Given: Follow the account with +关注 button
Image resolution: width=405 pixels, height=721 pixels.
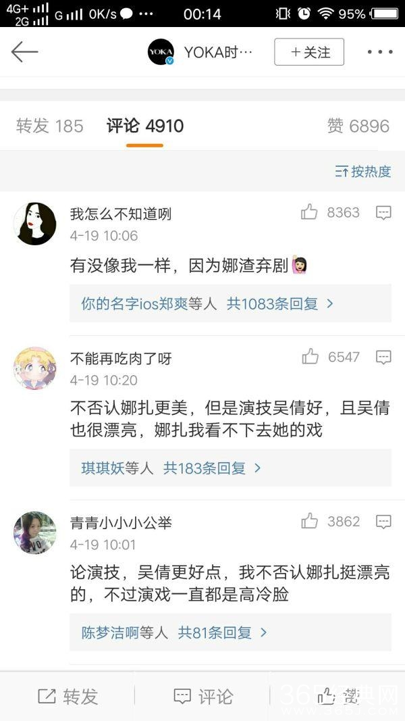Looking at the screenshot, I should pyautogui.click(x=309, y=52).
